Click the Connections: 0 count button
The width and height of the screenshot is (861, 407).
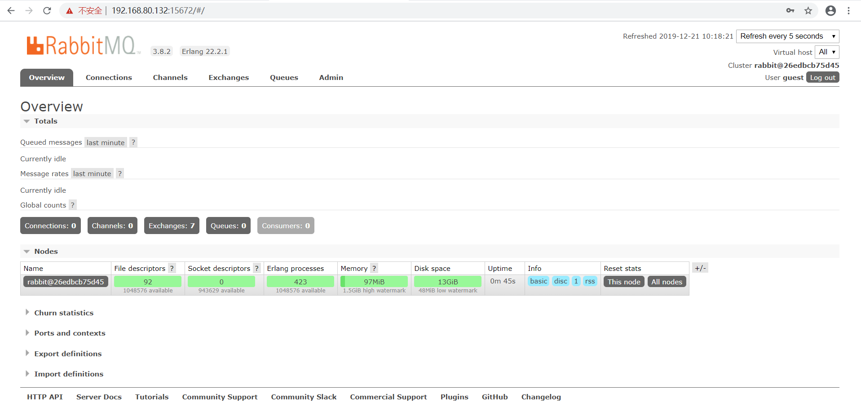coord(50,226)
